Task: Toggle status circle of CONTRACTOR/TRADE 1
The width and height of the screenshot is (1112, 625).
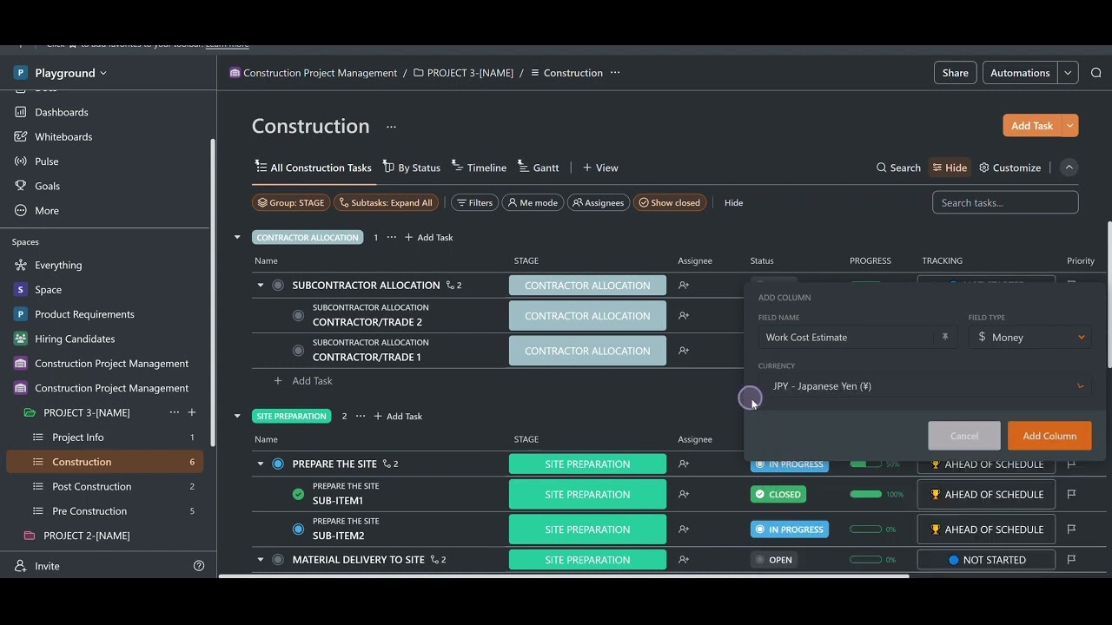Action: pyautogui.click(x=298, y=351)
